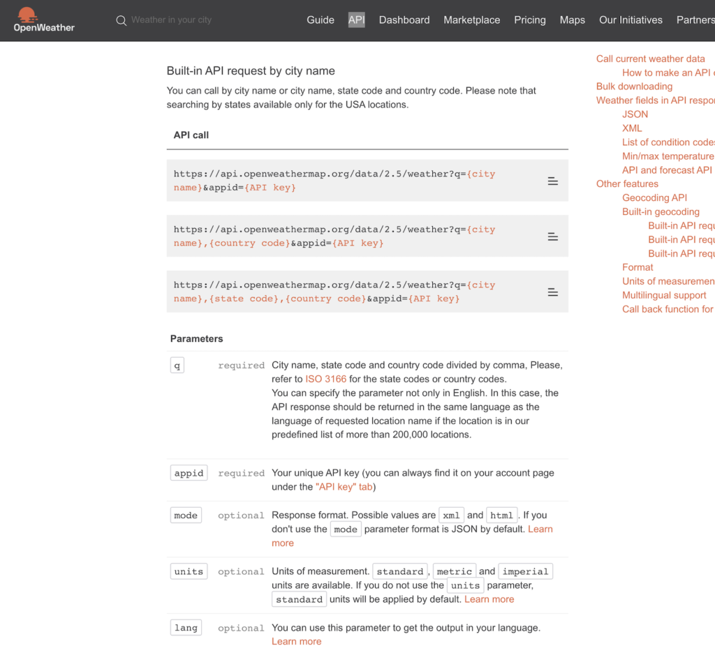Click the "optional" label in the lang row
The height and width of the screenshot is (669, 715).
click(241, 628)
